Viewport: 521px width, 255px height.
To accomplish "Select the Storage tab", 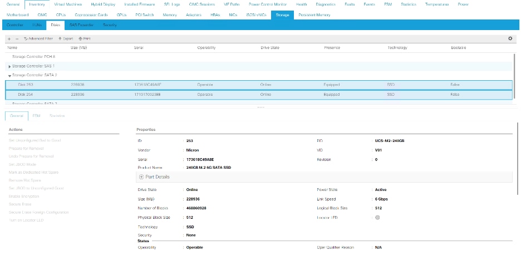I will [x=282, y=15].
